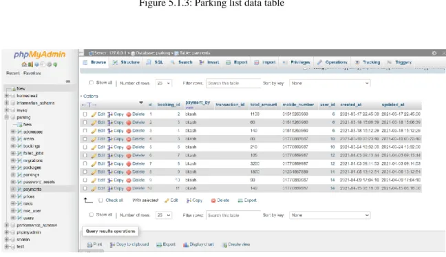
Task: Click With selected Delete below the table
Action: (220, 201)
